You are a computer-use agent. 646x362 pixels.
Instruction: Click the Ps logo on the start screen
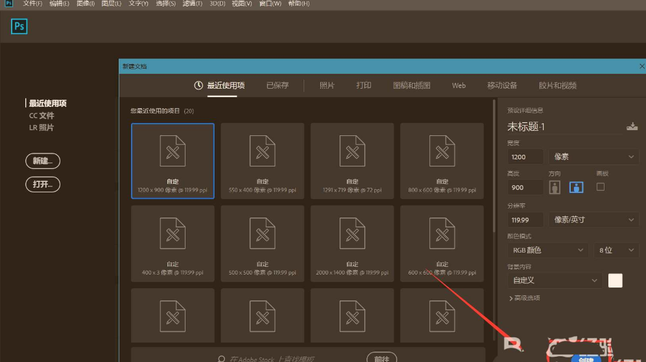coord(19,26)
